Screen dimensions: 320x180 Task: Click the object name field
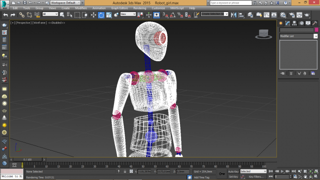tap(296, 30)
